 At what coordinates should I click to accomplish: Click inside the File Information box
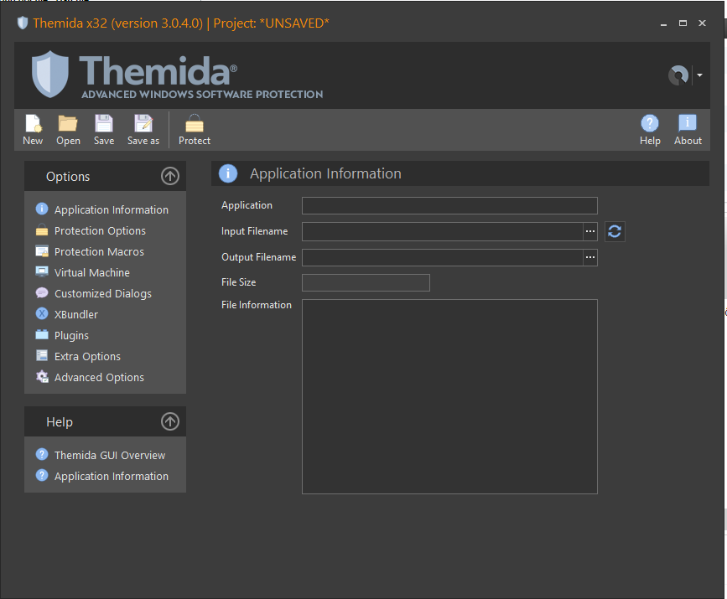coord(449,396)
